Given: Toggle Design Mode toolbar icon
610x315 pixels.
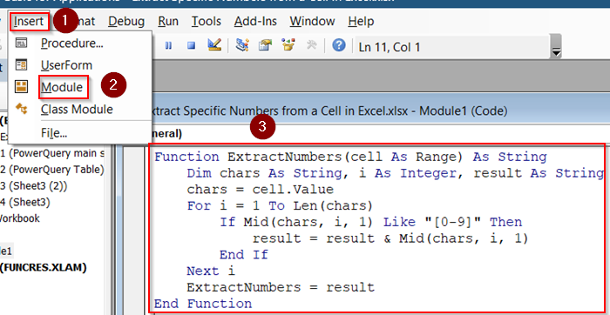Looking at the screenshot, I should tap(214, 45).
